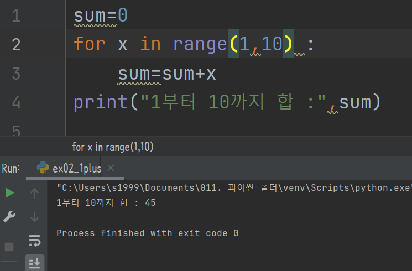Open run configuration wrench settings
The image size is (412, 271).
pyautogui.click(x=9, y=217)
